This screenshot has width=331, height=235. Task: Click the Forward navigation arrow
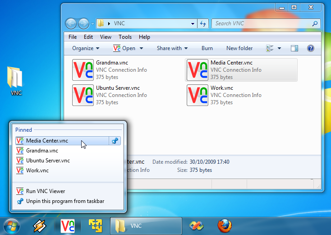coord(83,23)
